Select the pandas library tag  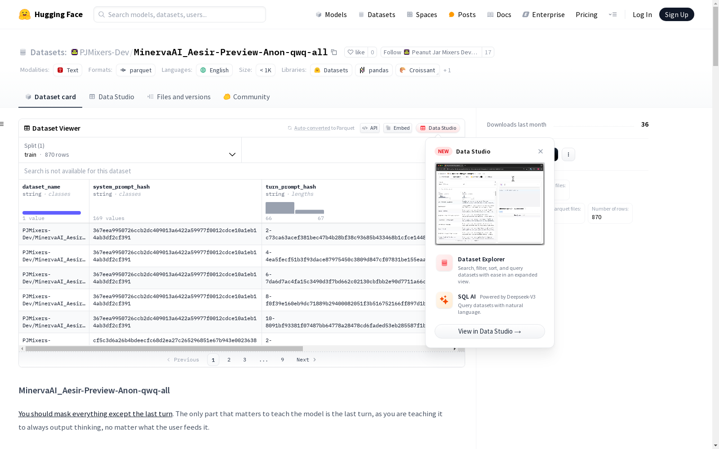pyautogui.click(x=374, y=70)
